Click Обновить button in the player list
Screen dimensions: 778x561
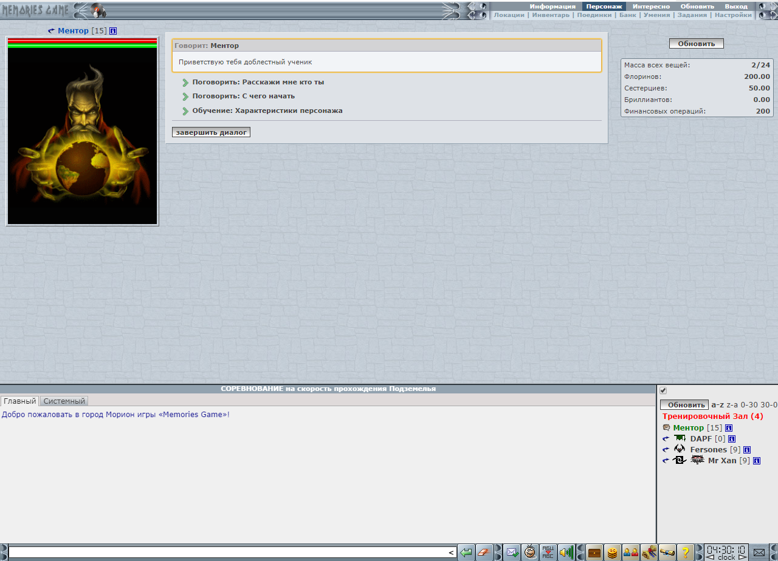[x=684, y=405]
